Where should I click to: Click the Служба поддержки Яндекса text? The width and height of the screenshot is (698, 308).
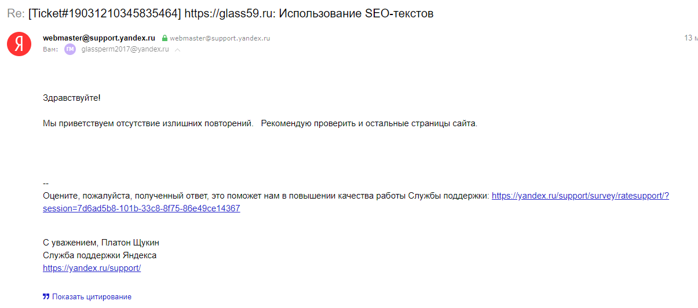(100, 255)
